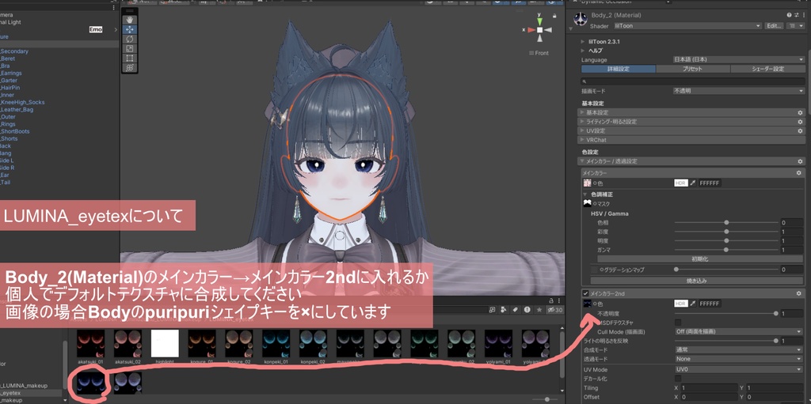
Task: Open メインカラー2nd HDR color swatch
Action: (680, 304)
